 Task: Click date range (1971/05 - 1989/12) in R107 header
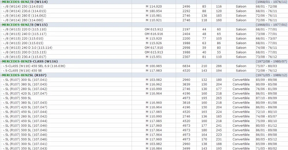271,75
